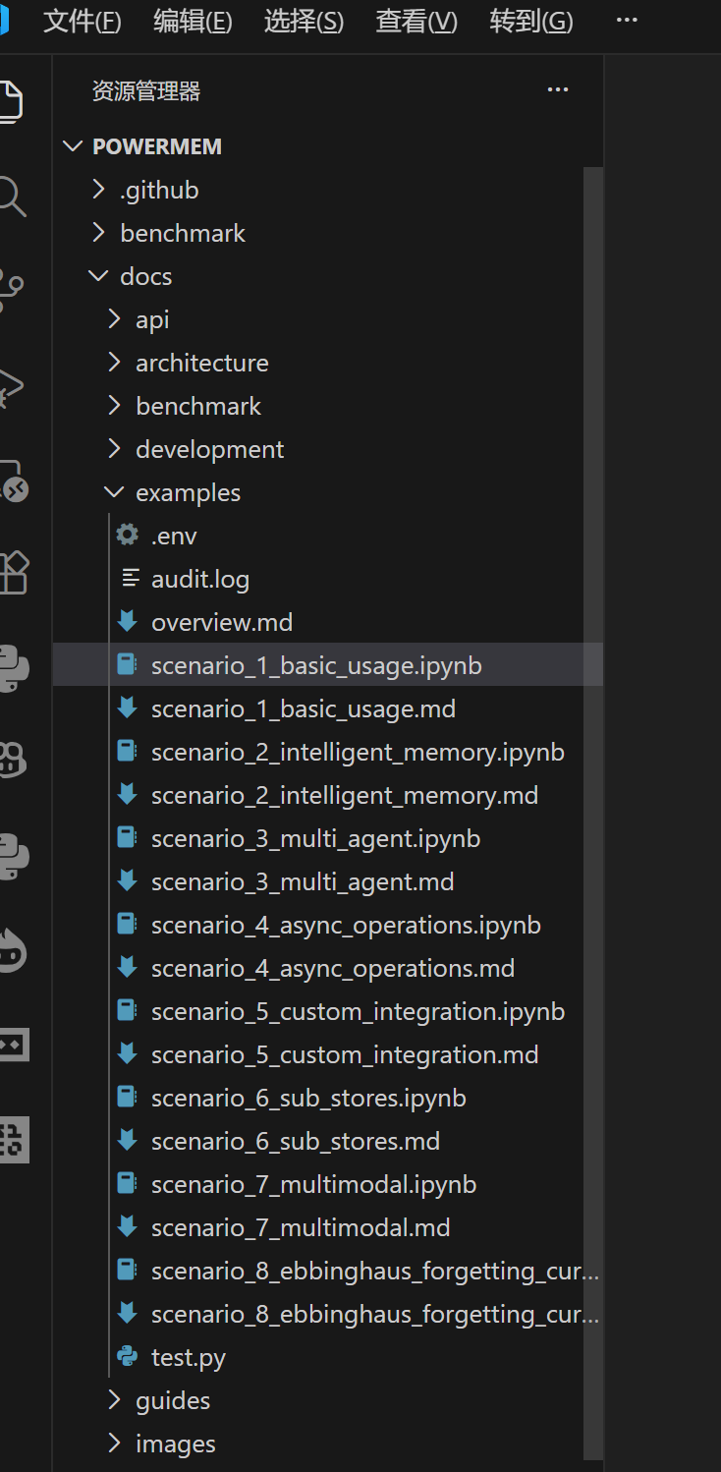Viewport: 721px width, 1472px height.
Task: Open the Explorer view icon
Action: (12, 101)
